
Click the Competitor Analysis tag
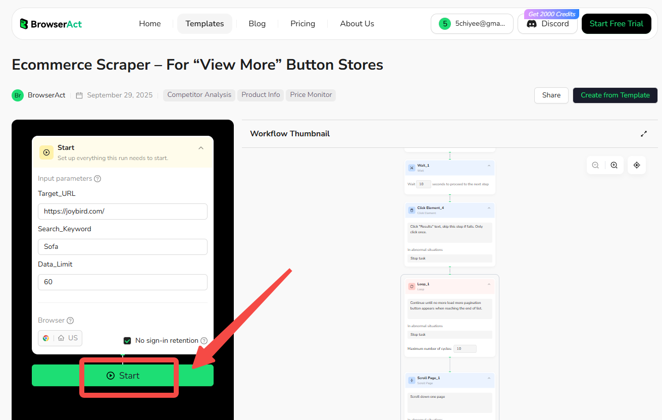click(x=199, y=95)
